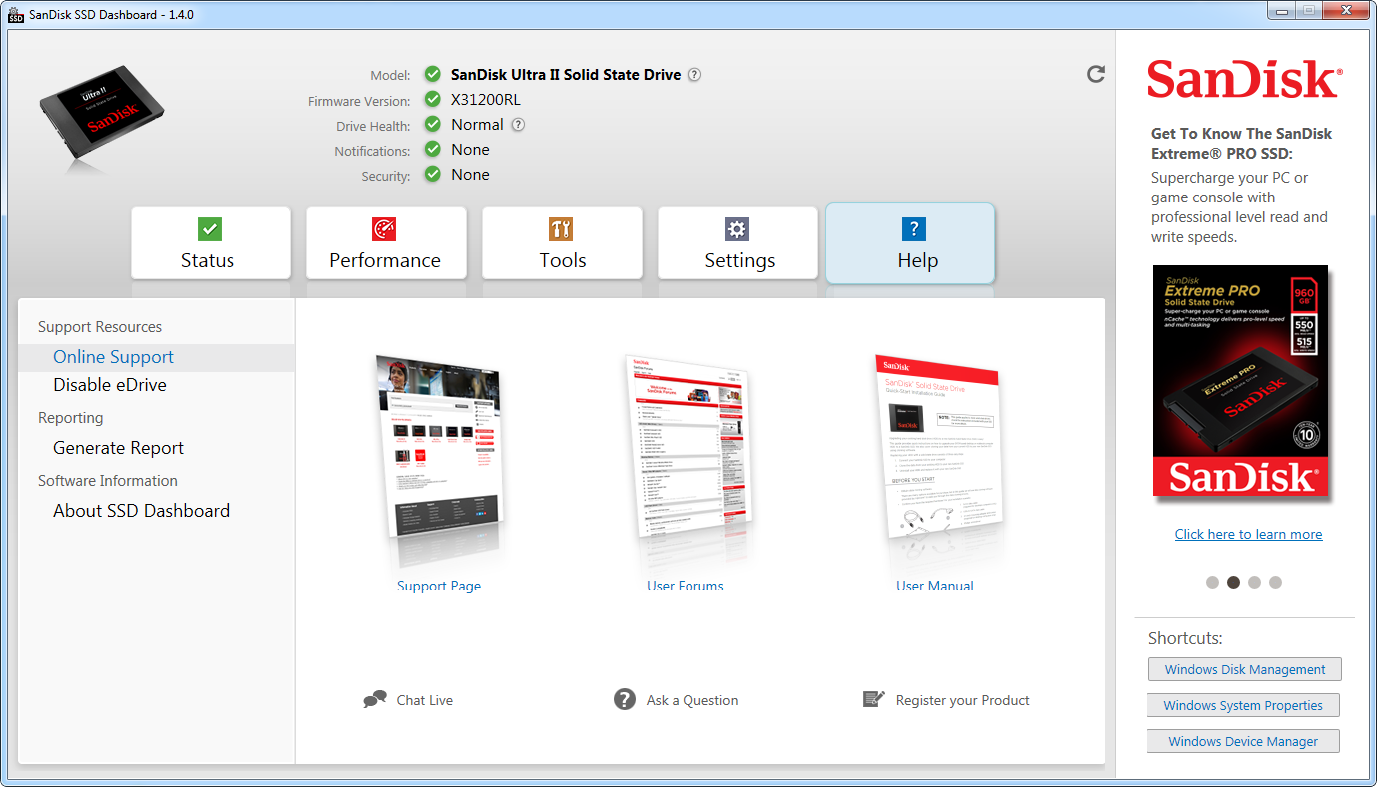Image resolution: width=1377 pixels, height=787 pixels.
Task: Switch to the Performance tab
Action: click(386, 243)
